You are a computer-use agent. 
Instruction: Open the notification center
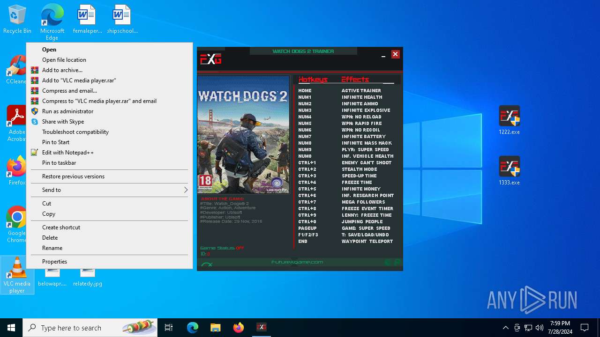[585, 328]
